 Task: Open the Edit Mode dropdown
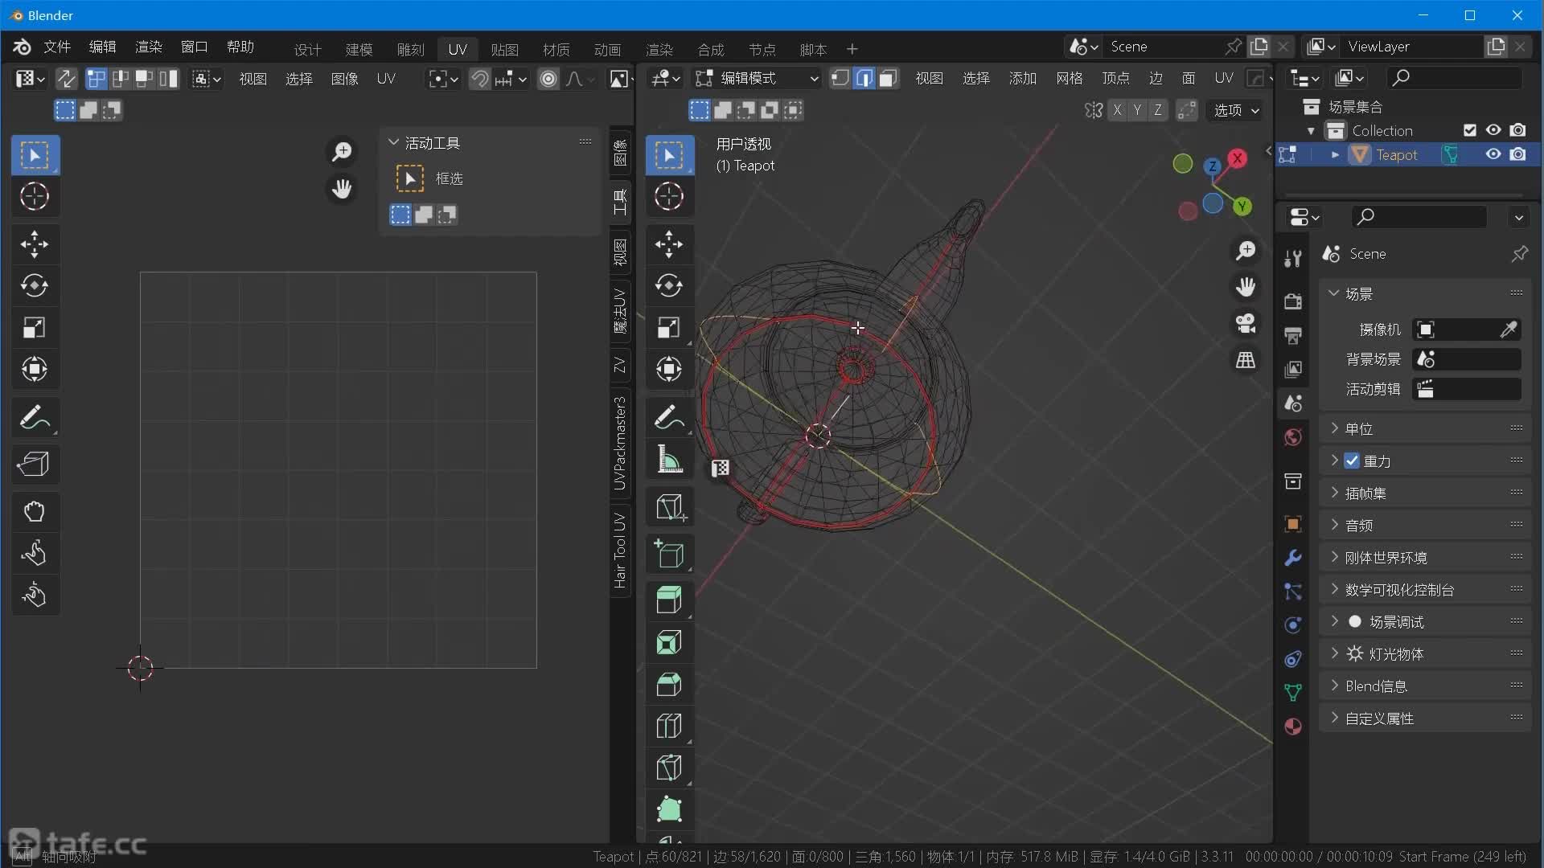[x=757, y=78]
